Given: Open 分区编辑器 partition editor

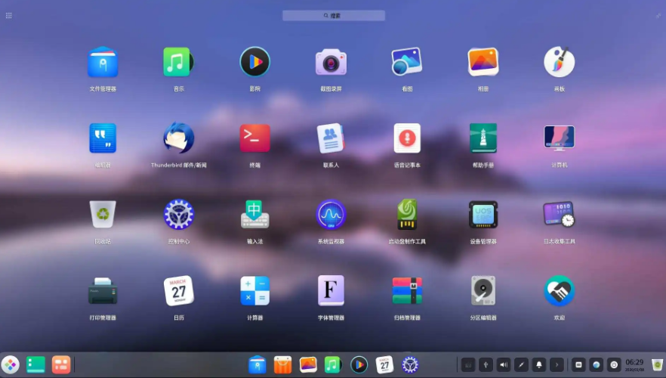Looking at the screenshot, I should click(483, 291).
